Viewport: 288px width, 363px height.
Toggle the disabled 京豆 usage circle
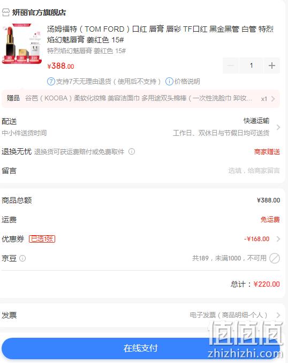point(275,258)
